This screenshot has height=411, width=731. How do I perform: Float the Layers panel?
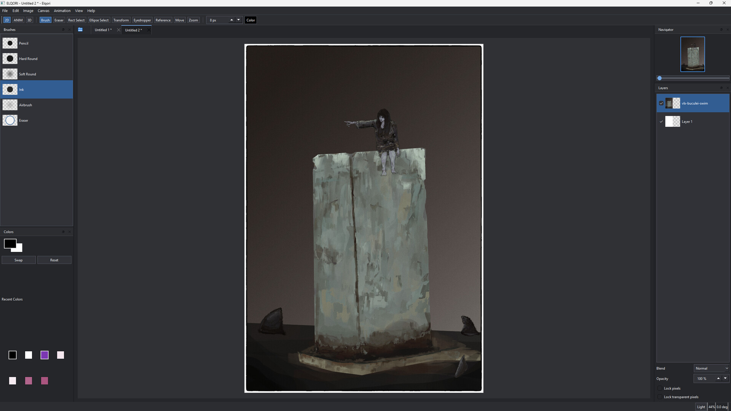pos(721,88)
